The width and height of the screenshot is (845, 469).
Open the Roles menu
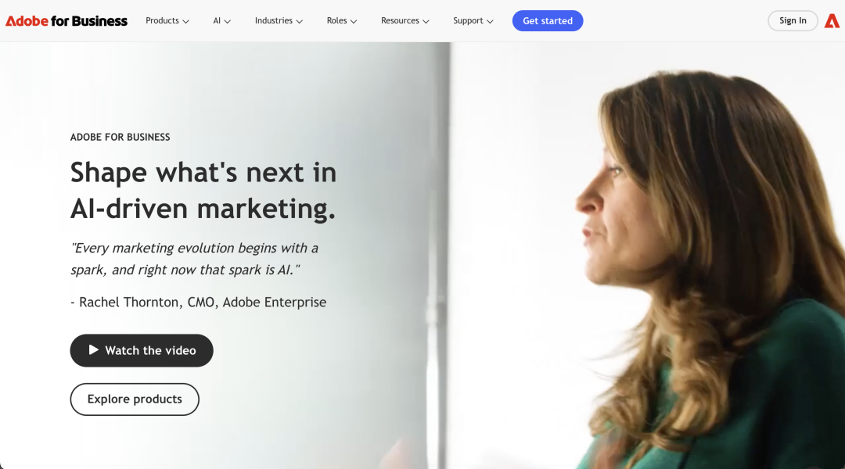click(342, 20)
